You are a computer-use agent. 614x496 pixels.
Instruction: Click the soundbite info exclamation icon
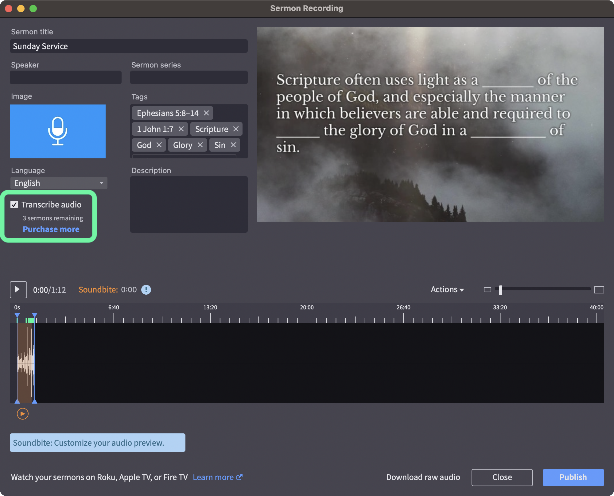pyautogui.click(x=146, y=289)
